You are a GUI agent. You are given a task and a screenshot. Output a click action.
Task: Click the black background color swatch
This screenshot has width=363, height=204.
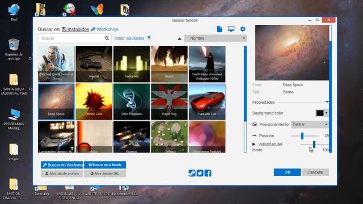tap(320, 113)
